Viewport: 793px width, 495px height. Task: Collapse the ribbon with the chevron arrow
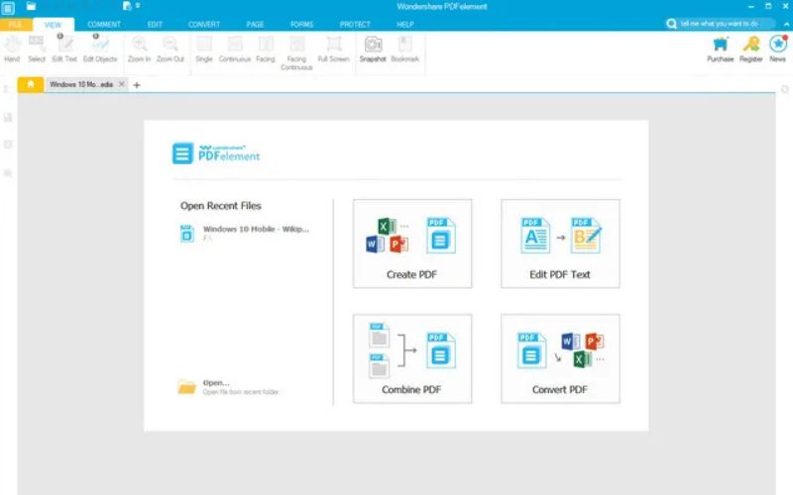[786, 24]
